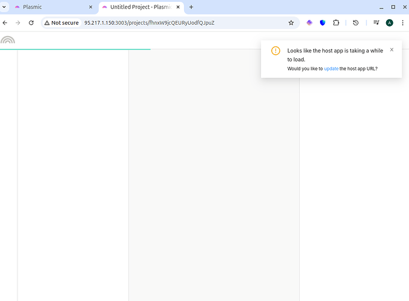The image size is (409, 301).
Task: Open the Extensions puzzle piece menu
Action: pyautogui.click(x=336, y=23)
